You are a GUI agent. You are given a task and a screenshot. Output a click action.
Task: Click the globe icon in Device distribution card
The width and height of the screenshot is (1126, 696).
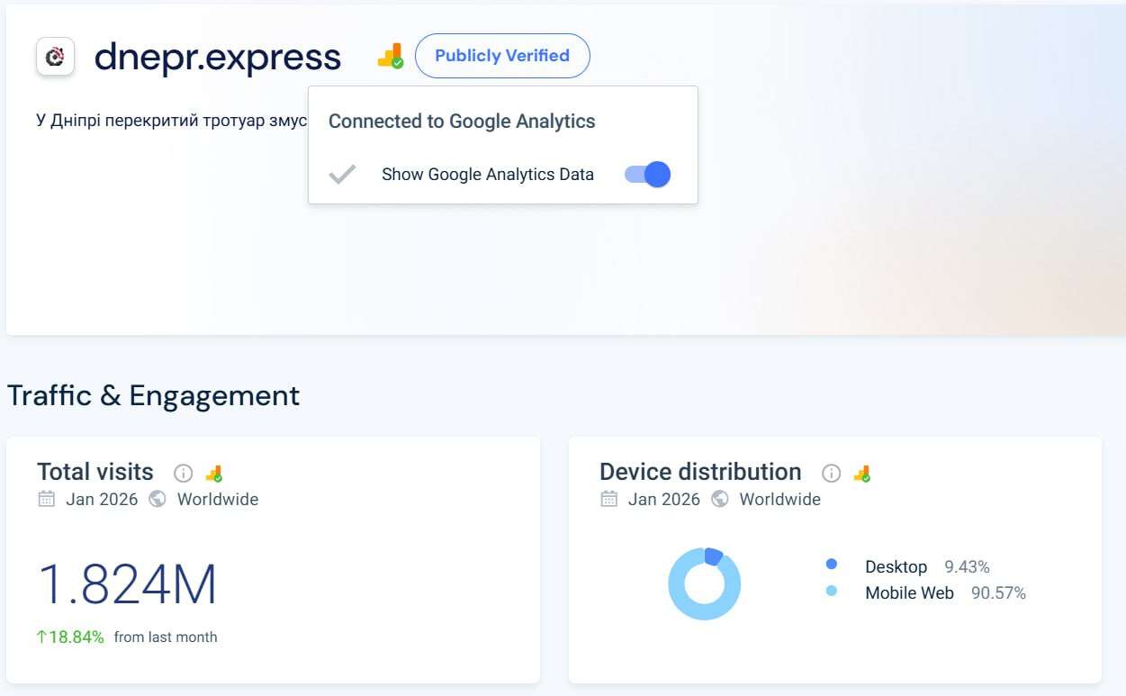(720, 499)
